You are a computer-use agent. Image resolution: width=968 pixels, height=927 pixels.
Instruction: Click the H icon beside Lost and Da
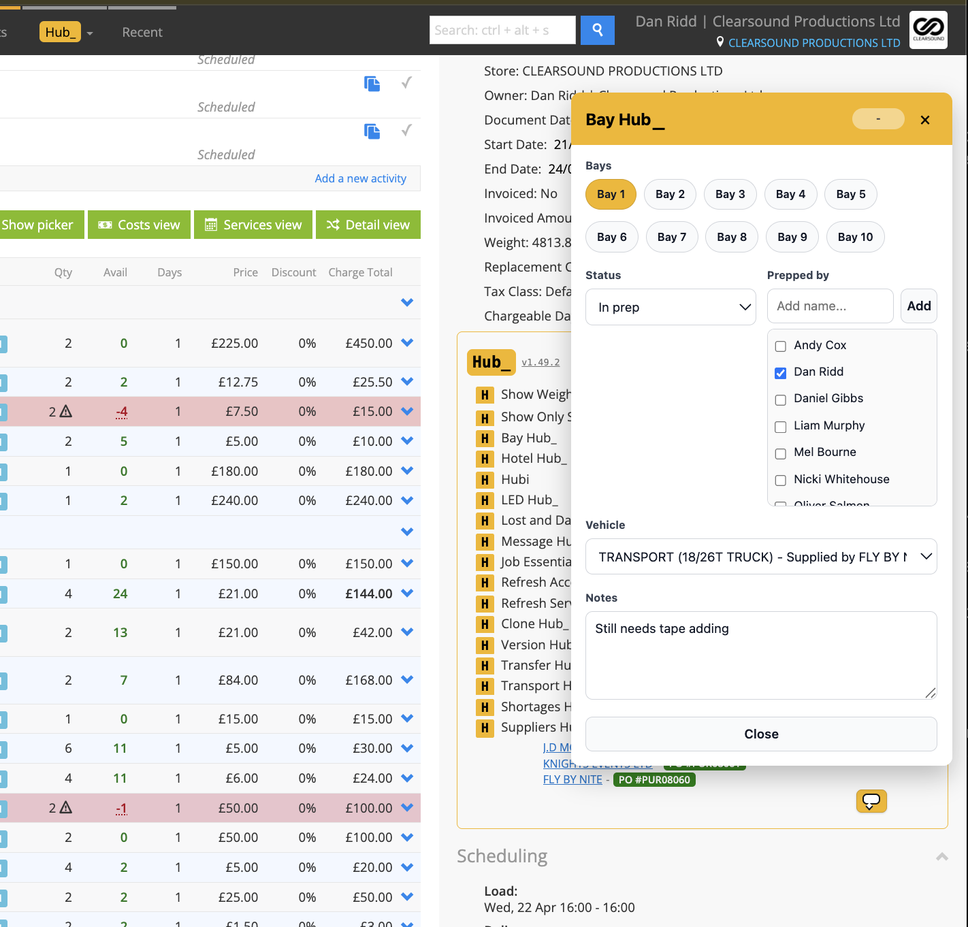(485, 521)
